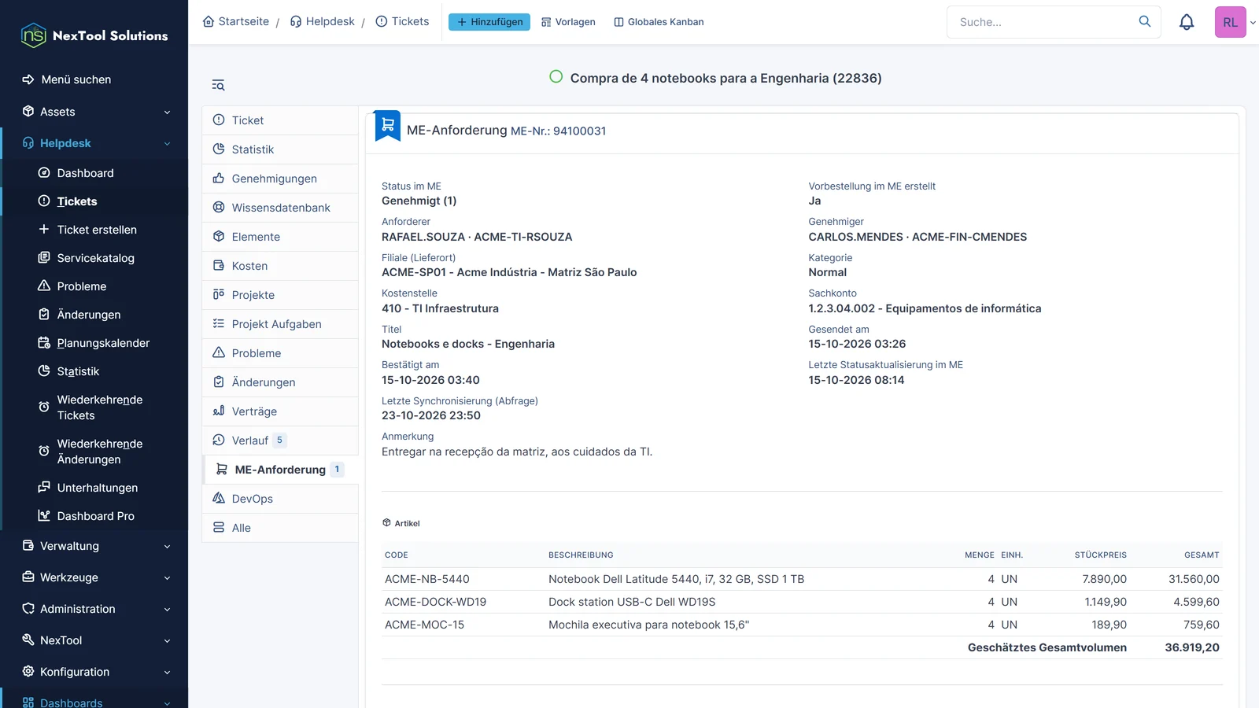Click the search magnifier icon
1259x708 pixels.
tap(1145, 21)
